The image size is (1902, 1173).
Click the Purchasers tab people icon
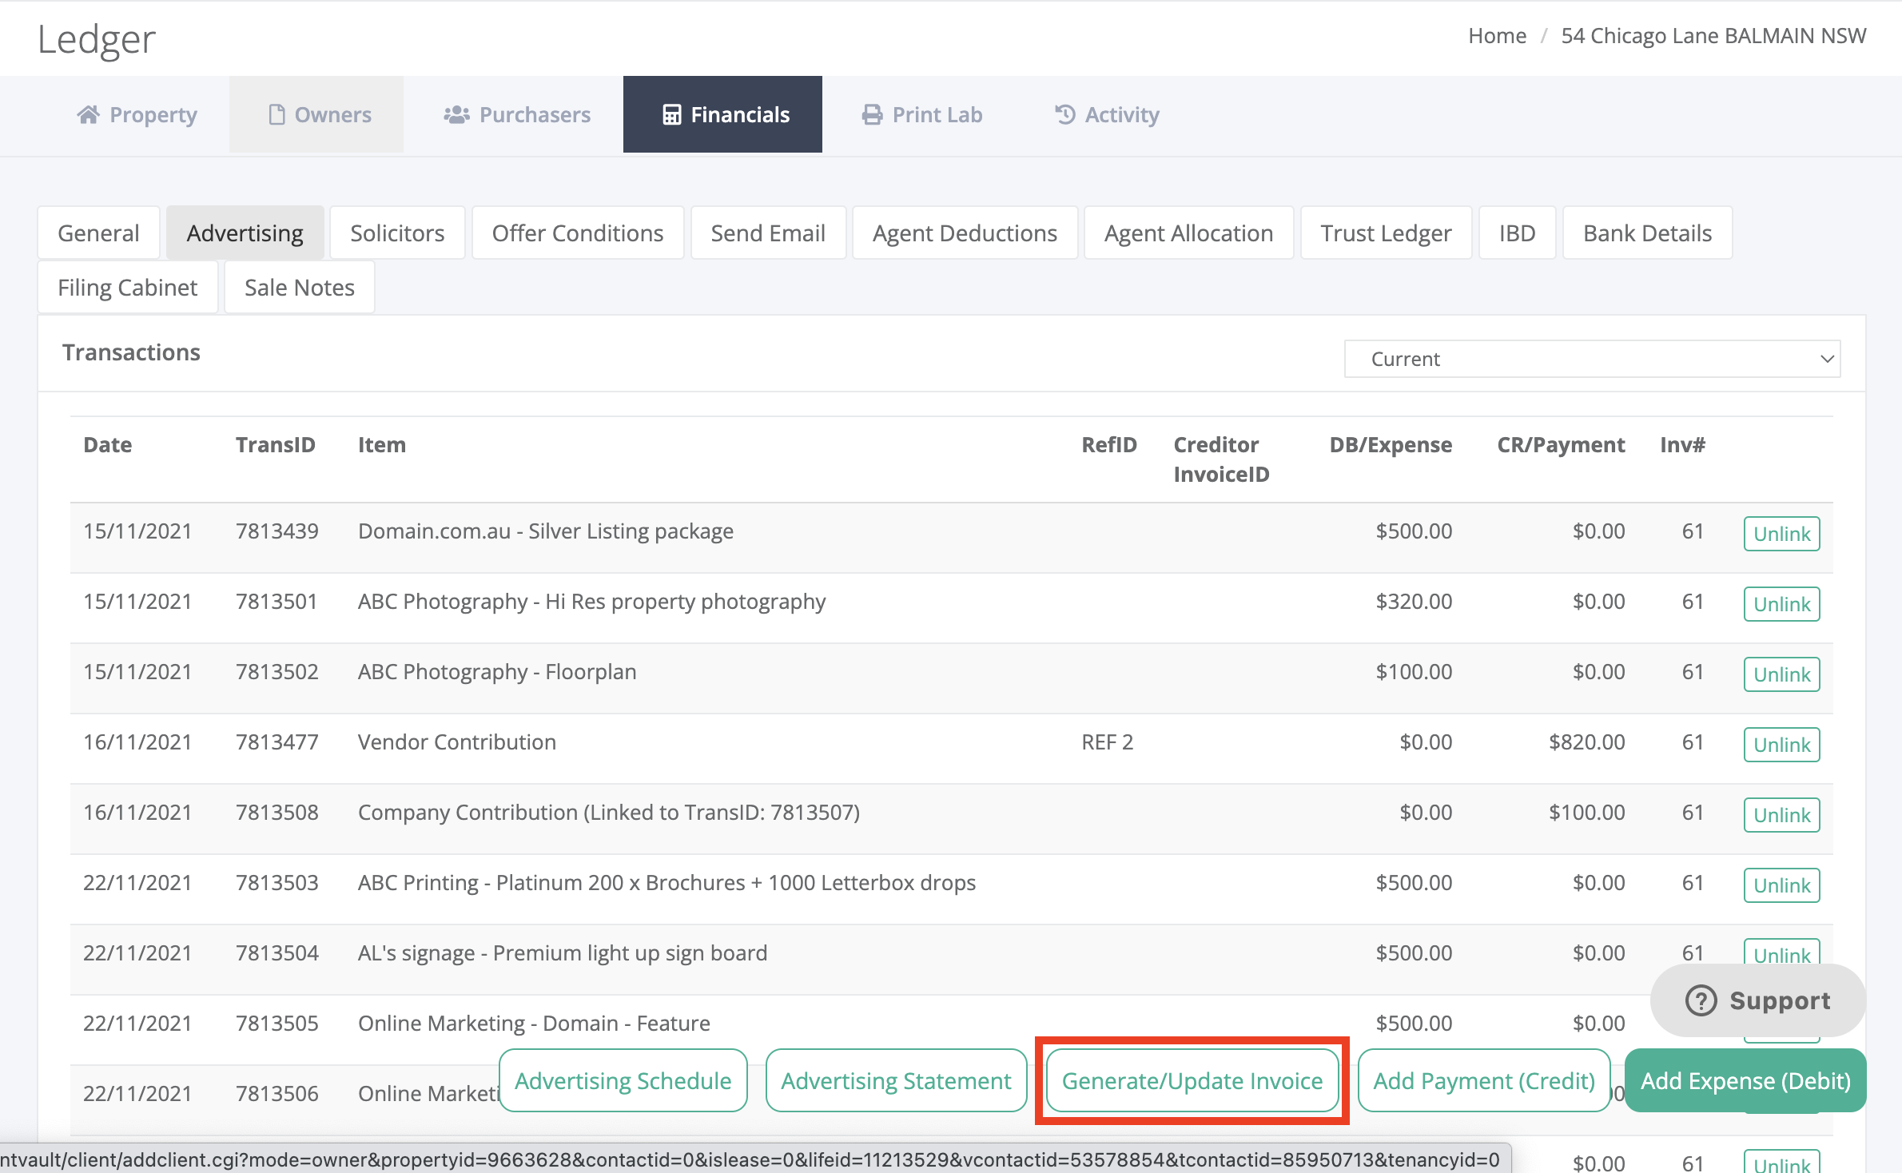456,115
